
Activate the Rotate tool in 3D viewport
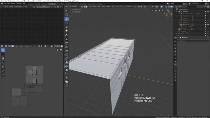pyautogui.click(x=67, y=23)
